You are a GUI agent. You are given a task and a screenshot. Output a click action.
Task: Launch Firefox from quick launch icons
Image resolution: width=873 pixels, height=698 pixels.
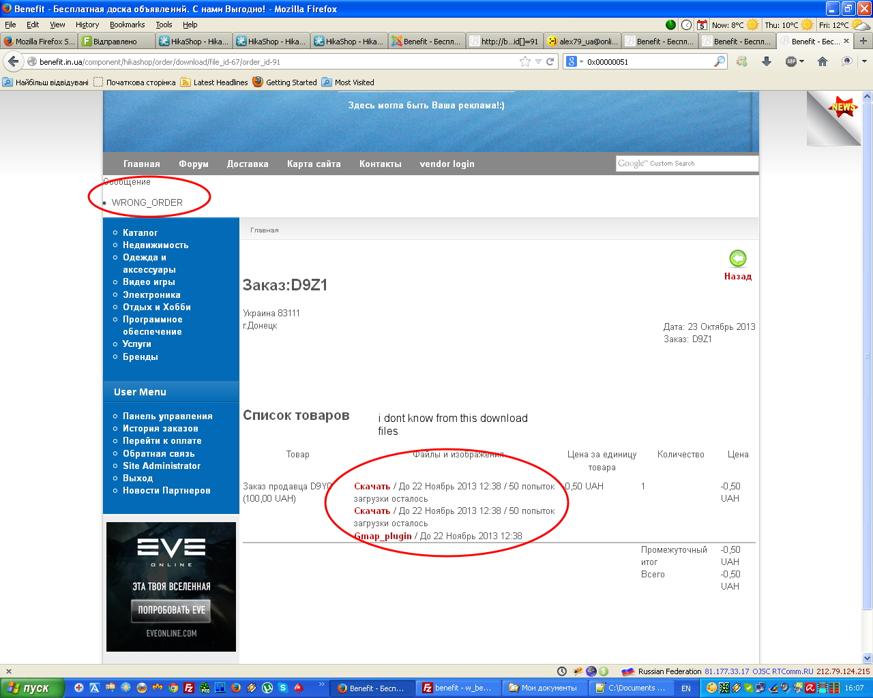236,688
